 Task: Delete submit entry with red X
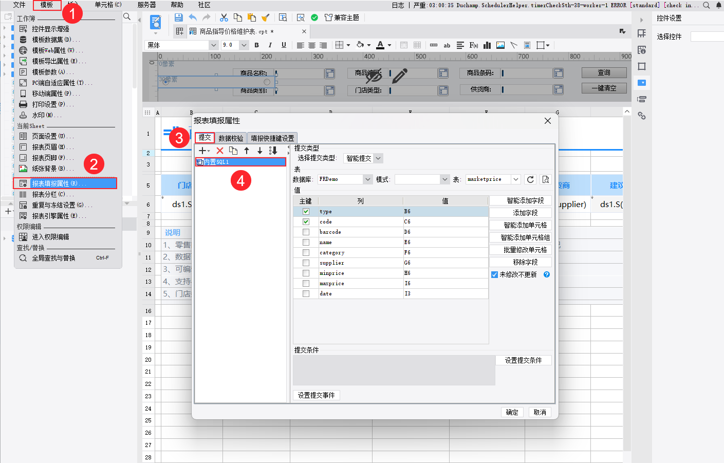point(220,151)
